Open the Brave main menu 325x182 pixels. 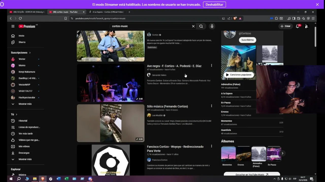(313, 18)
